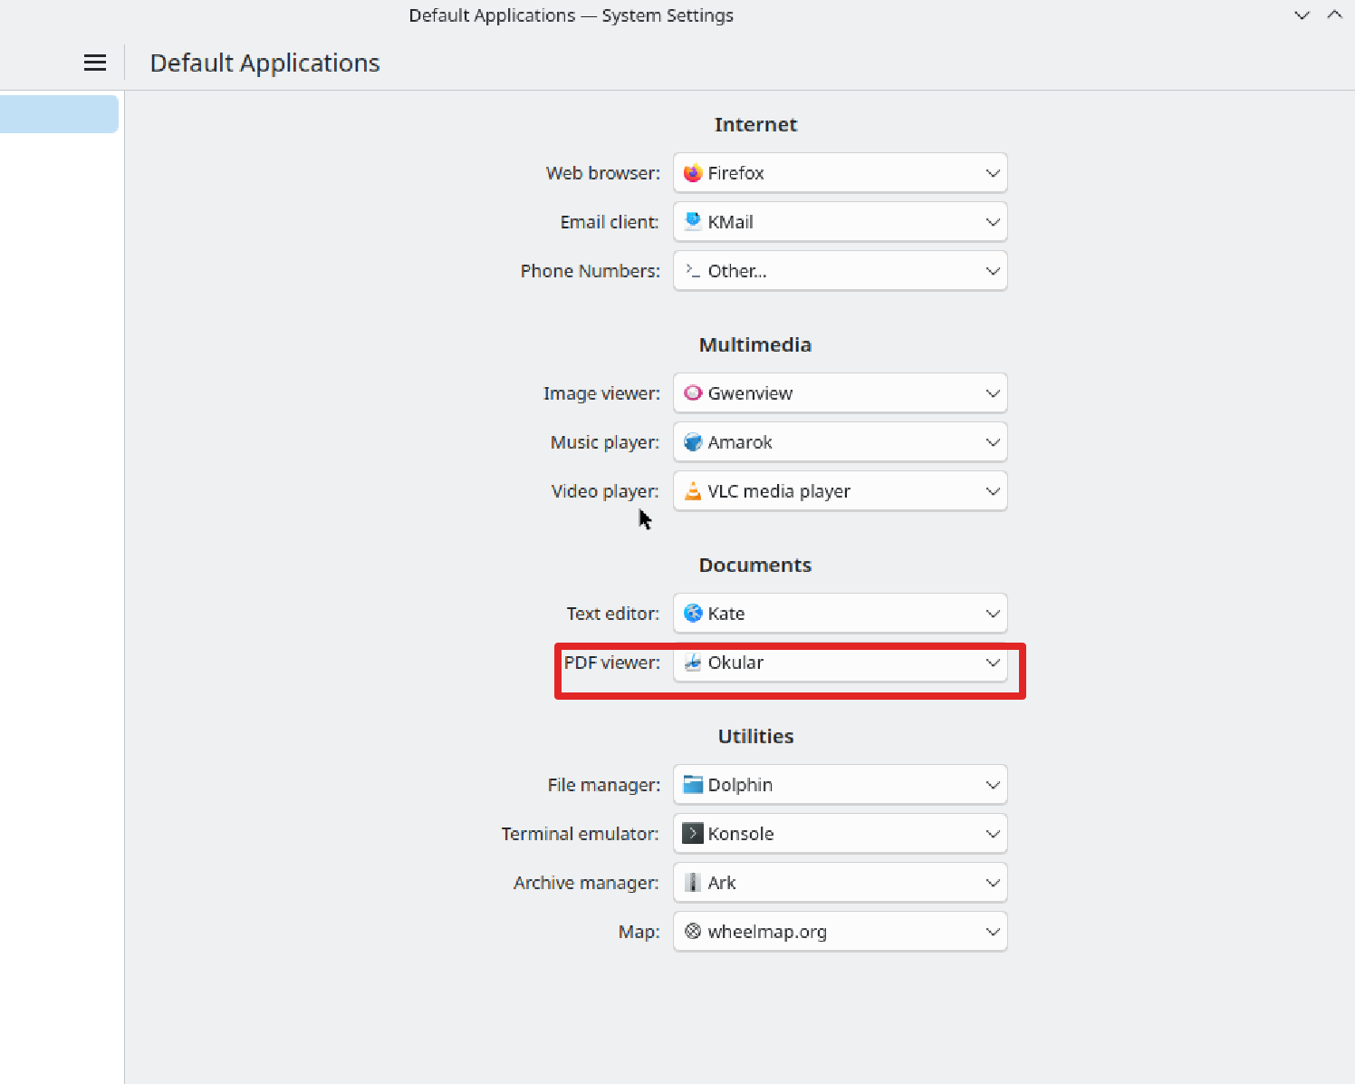Click the "KMail" text
Image resolution: width=1355 pixels, height=1084 pixels.
click(730, 222)
